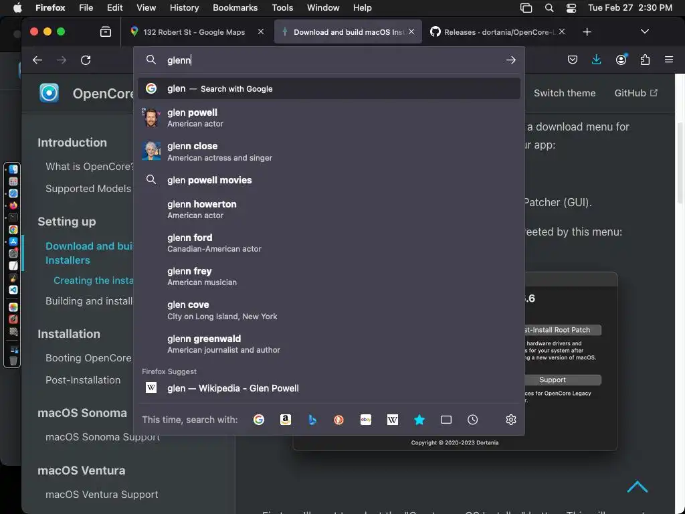
Task: Open the File menu
Action: click(x=86, y=7)
